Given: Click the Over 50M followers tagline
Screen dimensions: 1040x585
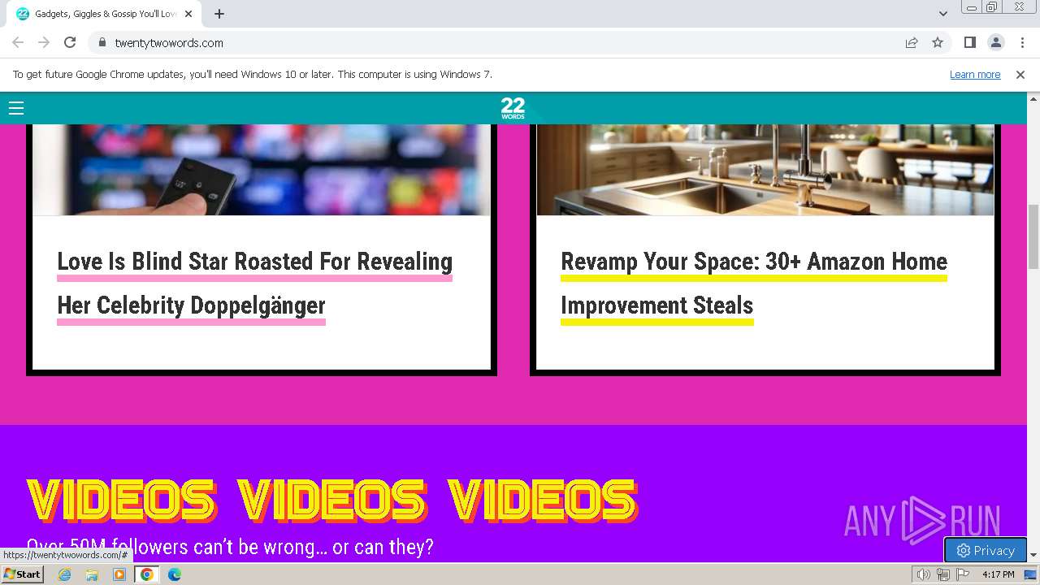Looking at the screenshot, I should coord(230,548).
